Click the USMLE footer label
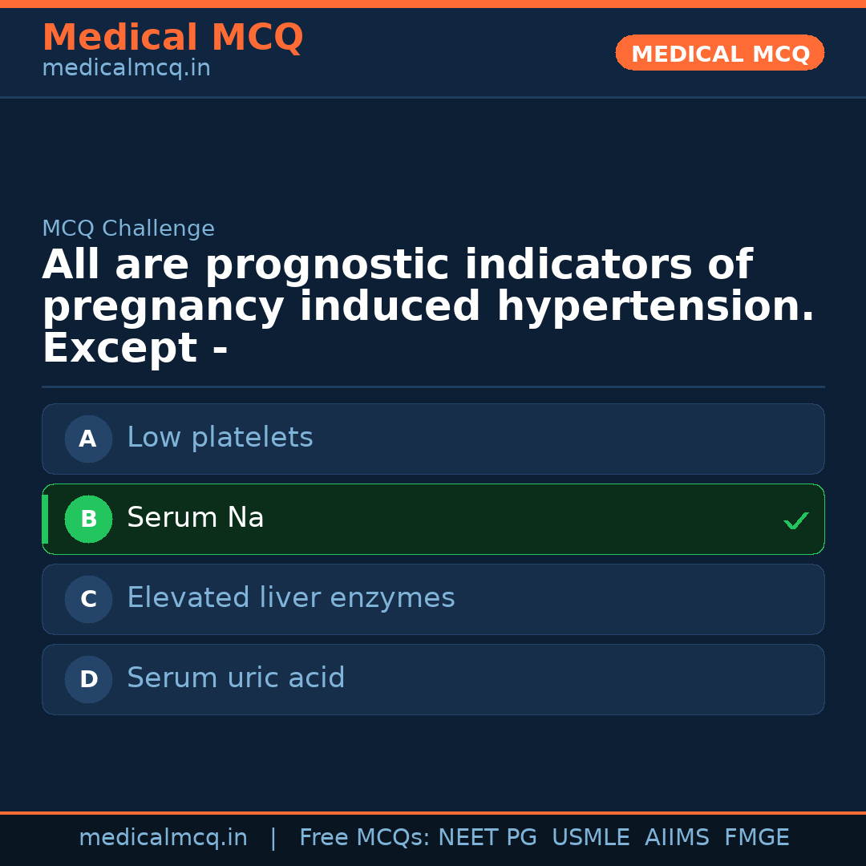The width and height of the screenshot is (866, 866). [x=590, y=838]
